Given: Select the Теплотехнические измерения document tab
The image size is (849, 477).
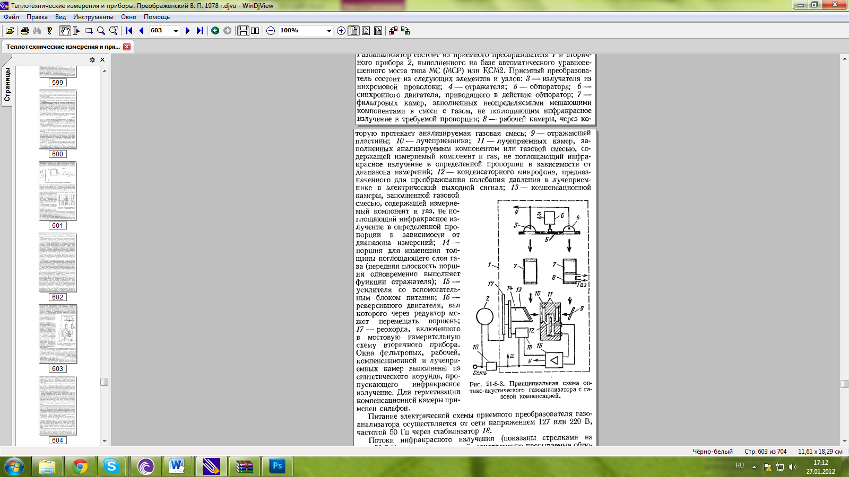Looking at the screenshot, I should (63, 47).
